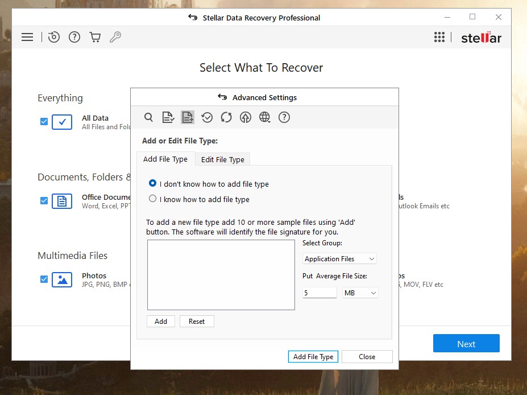Click the Photos picture tile icon
This screenshot has height=395, width=527.
62,279
